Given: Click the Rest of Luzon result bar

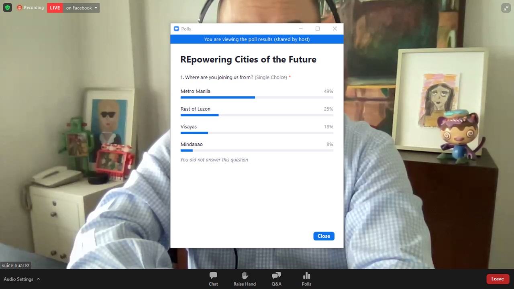Looking at the screenshot, I should pos(257,115).
